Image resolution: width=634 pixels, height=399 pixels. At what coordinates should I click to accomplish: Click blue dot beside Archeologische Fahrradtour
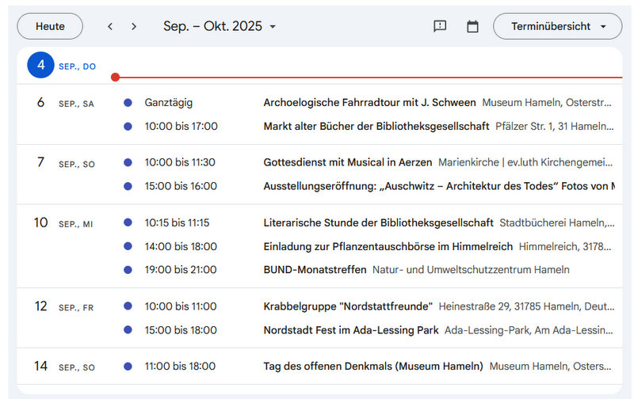(x=128, y=102)
